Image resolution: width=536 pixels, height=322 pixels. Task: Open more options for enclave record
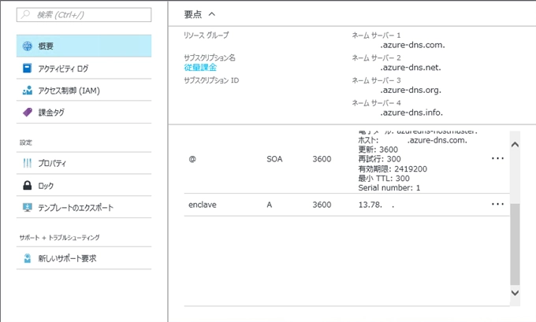497,204
